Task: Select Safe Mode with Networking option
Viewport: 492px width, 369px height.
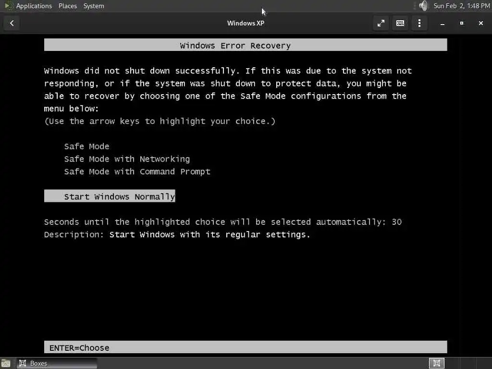Action: pos(127,159)
